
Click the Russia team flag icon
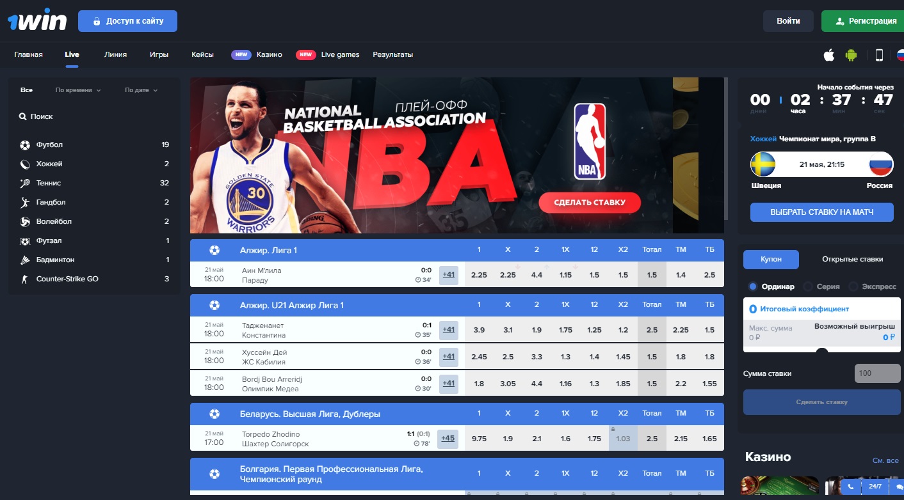(881, 164)
